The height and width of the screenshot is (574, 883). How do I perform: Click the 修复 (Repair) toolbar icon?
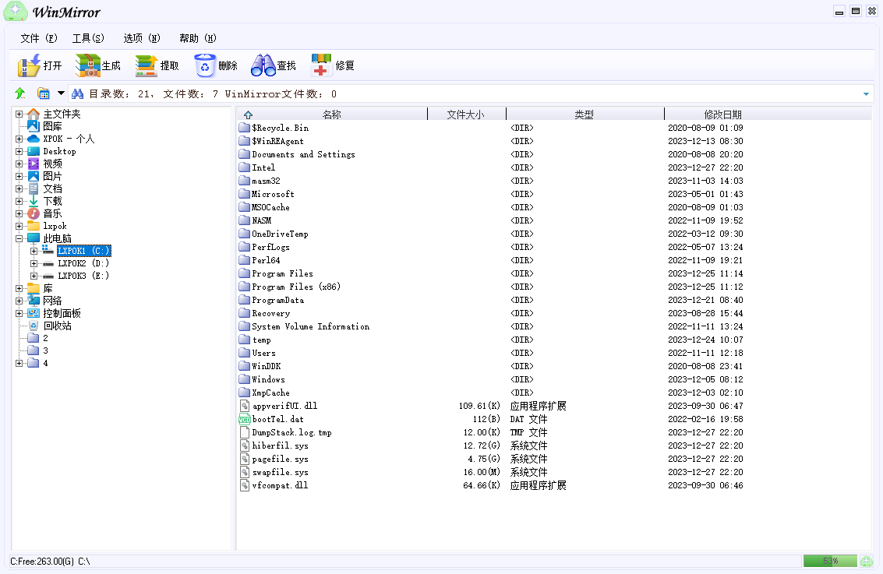pos(322,66)
